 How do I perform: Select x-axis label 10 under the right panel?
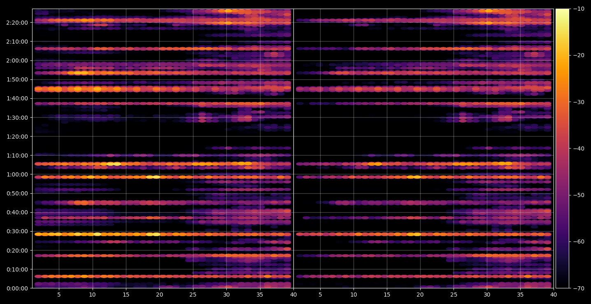(354, 295)
